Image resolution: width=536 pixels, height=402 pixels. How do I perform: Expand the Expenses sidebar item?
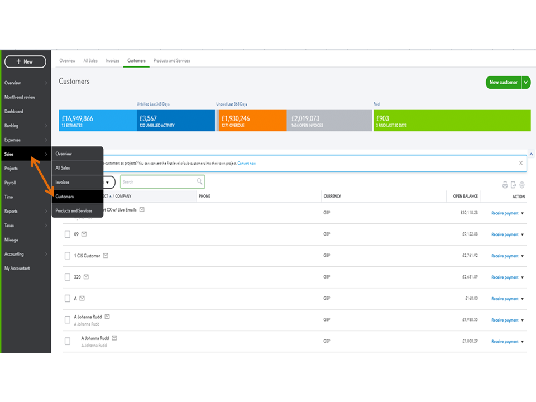pyautogui.click(x=26, y=140)
